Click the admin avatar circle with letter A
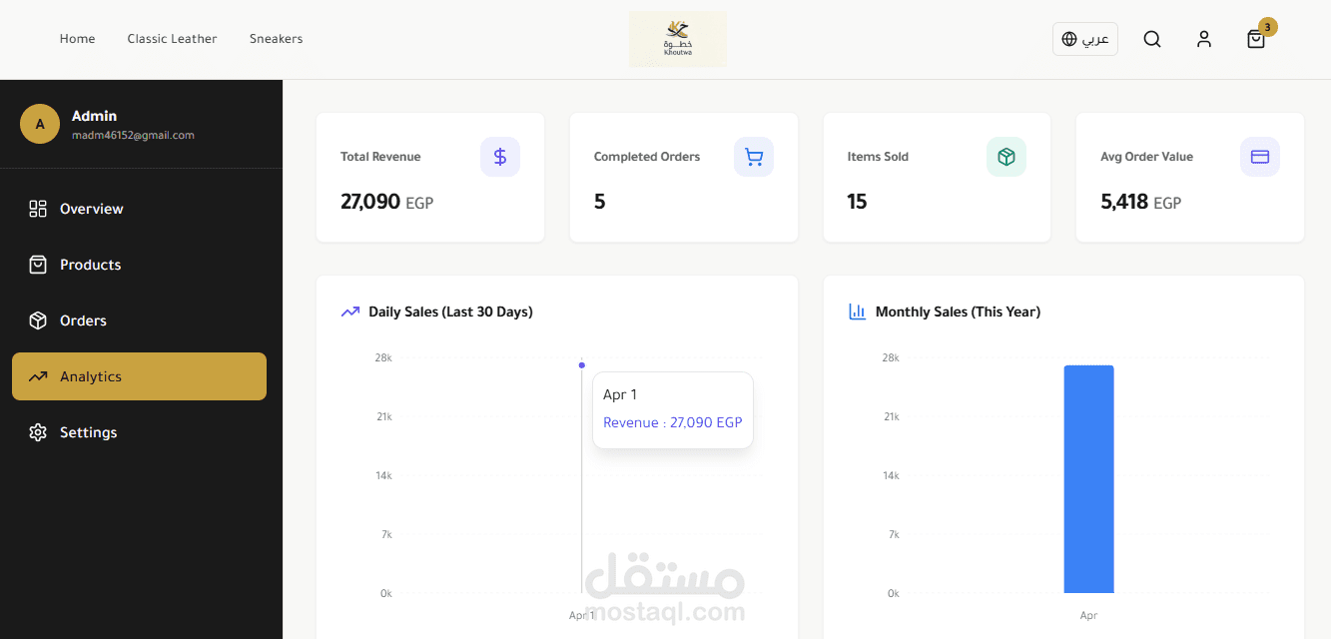 (40, 124)
